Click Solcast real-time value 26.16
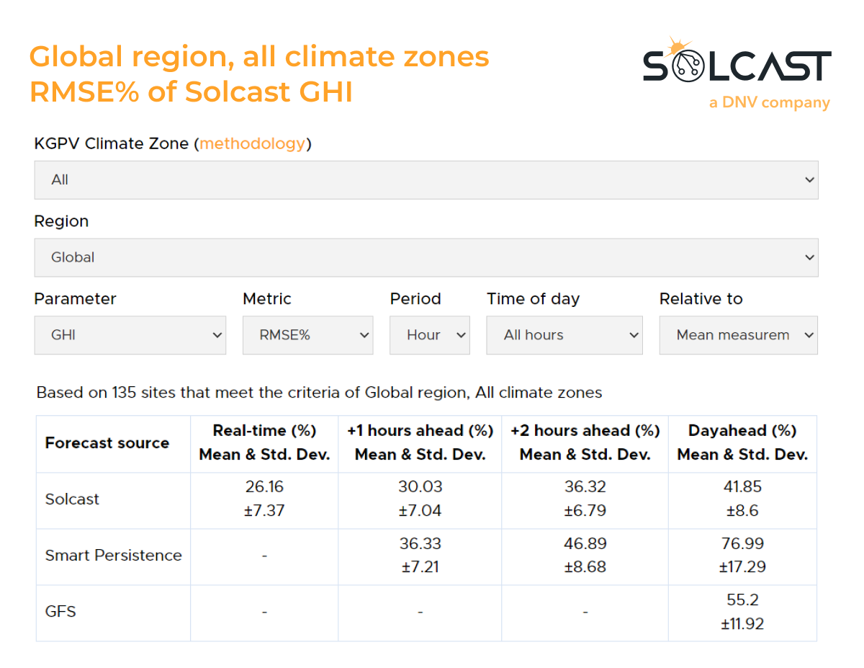This screenshot has height=668, width=864. pos(264,487)
